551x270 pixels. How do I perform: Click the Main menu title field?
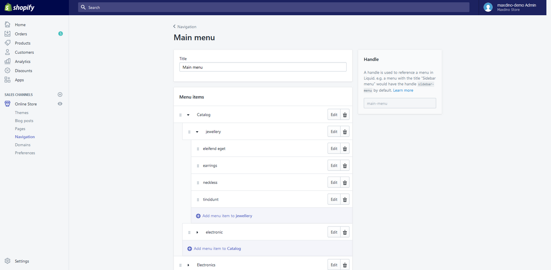[263, 67]
